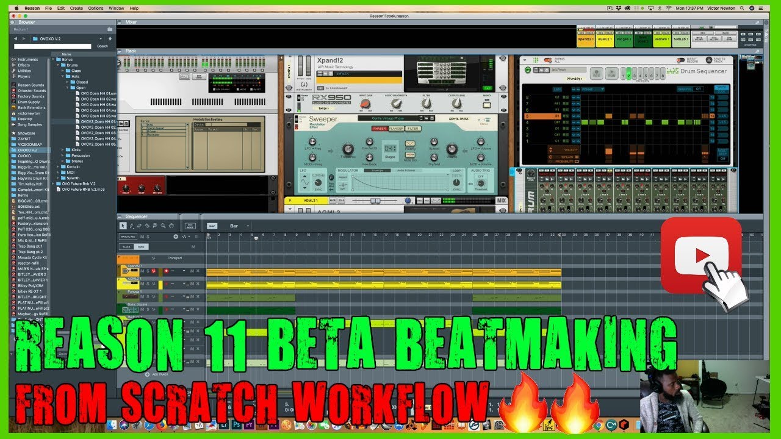This screenshot has width=781, height=439.
Task: Toggle Bypass All on Drum Sequencer
Action: point(548,60)
